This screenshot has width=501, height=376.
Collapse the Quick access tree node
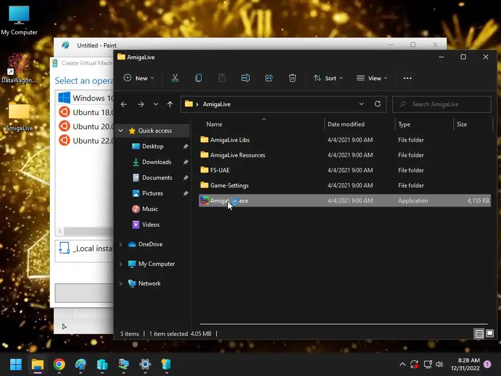coord(121,130)
